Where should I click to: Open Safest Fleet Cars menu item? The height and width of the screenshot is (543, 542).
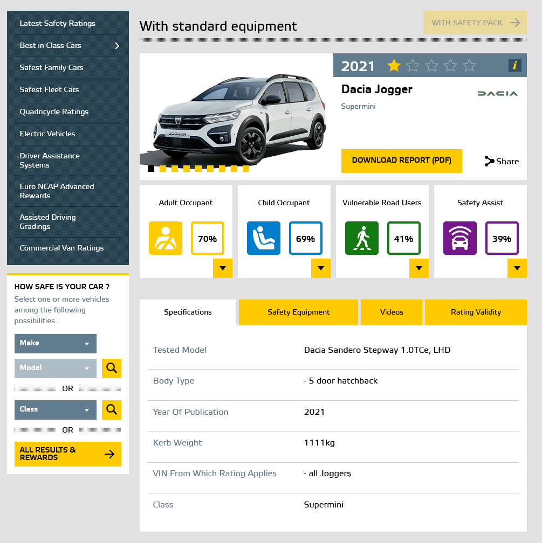(x=68, y=89)
